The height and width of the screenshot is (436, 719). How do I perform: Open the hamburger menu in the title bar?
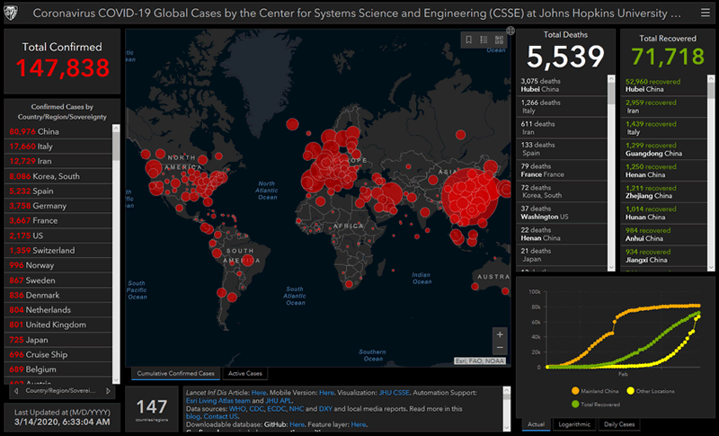[705, 13]
